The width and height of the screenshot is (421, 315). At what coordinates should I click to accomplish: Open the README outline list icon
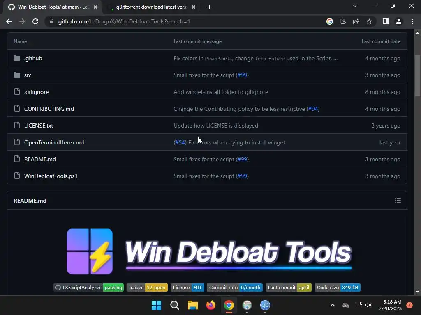[x=398, y=200]
